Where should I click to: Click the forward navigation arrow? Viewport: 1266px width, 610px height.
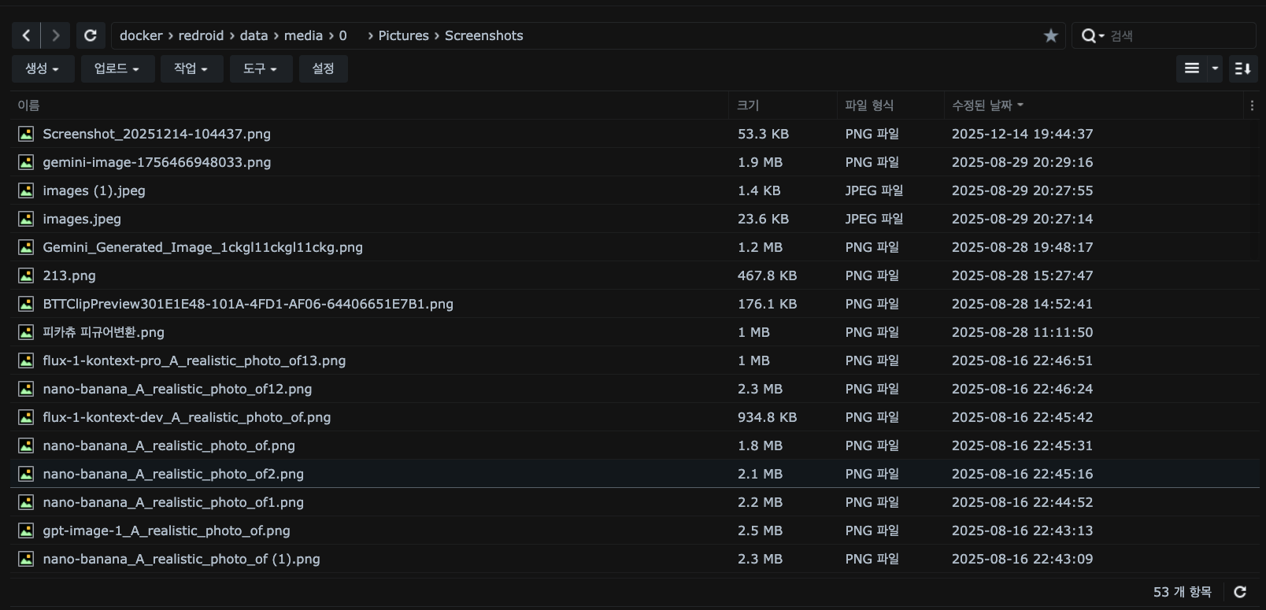click(55, 35)
